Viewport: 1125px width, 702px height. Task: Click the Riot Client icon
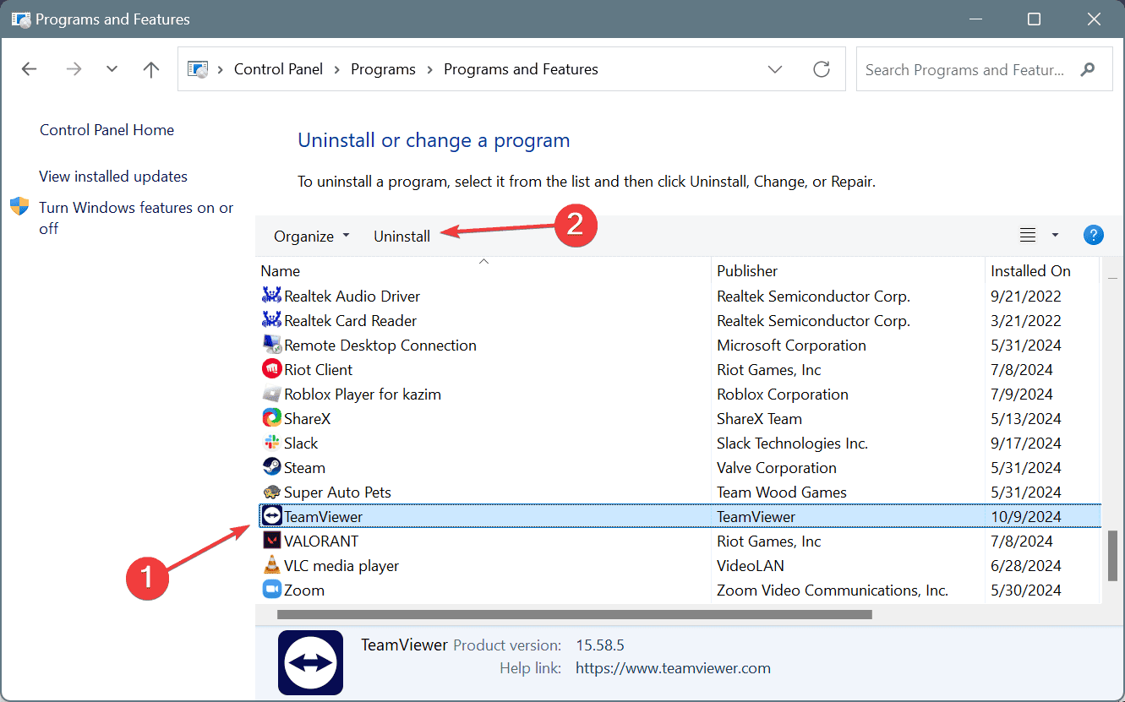tap(271, 369)
